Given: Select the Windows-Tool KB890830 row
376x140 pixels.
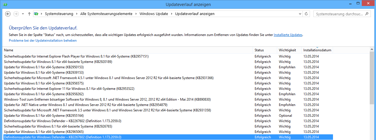Looking at the screenshot, I should pyautogui.click(x=168, y=99).
